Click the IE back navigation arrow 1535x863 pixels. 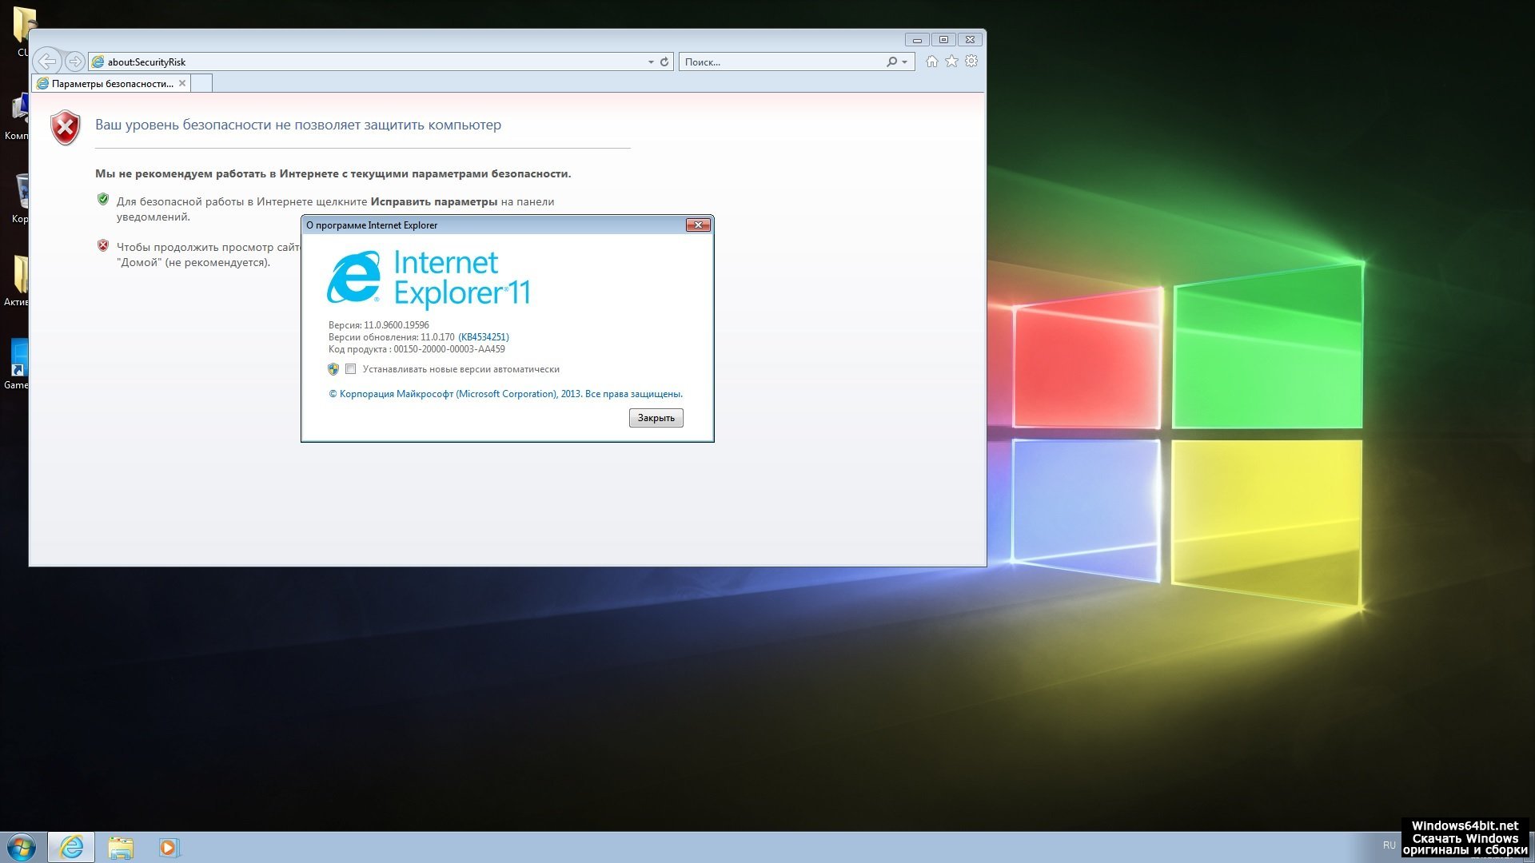coord(47,62)
